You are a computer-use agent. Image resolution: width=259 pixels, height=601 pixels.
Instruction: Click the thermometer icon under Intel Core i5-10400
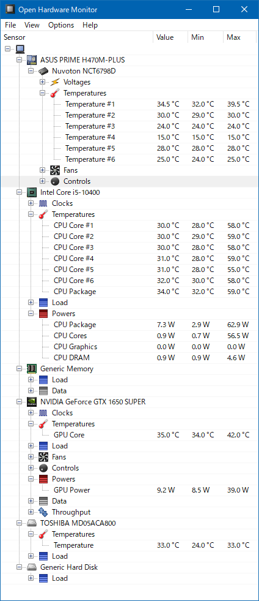tap(43, 214)
